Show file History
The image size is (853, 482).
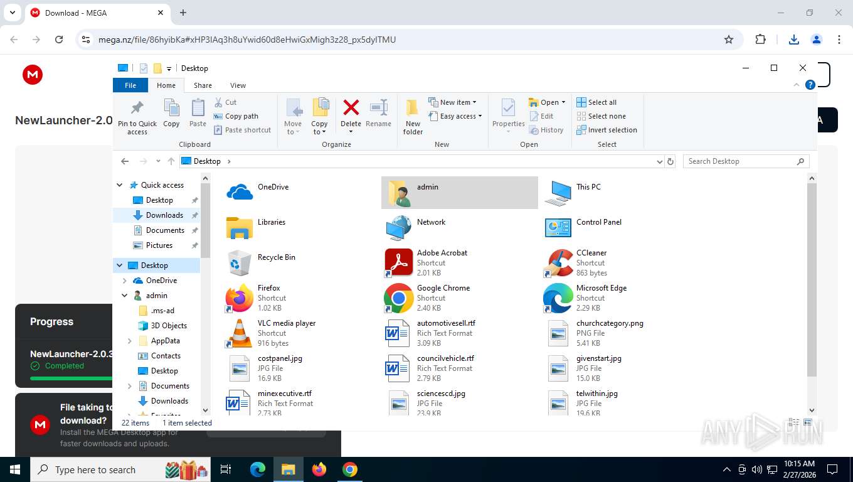click(546, 130)
